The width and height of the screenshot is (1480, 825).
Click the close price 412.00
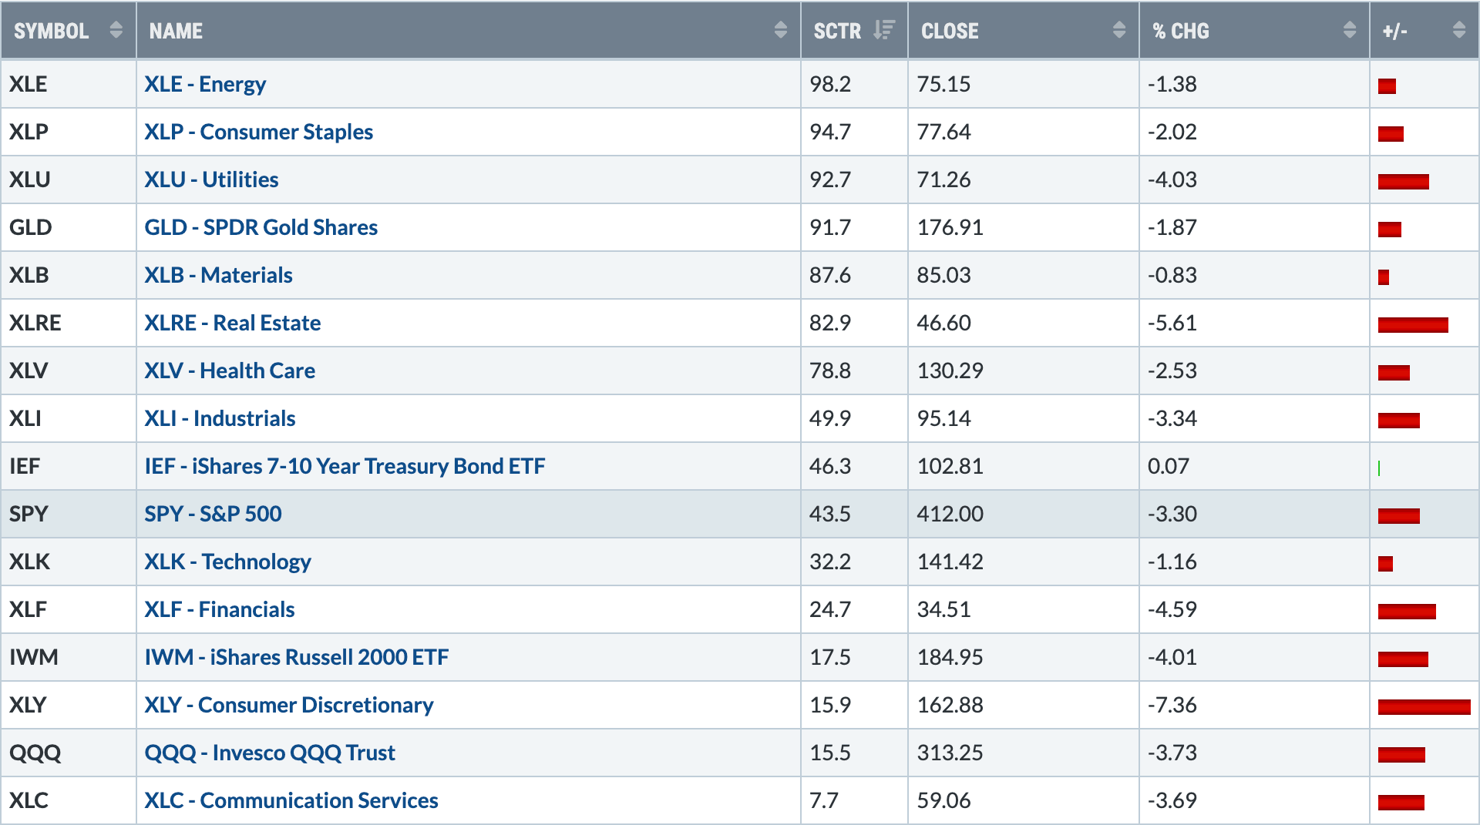tap(950, 514)
